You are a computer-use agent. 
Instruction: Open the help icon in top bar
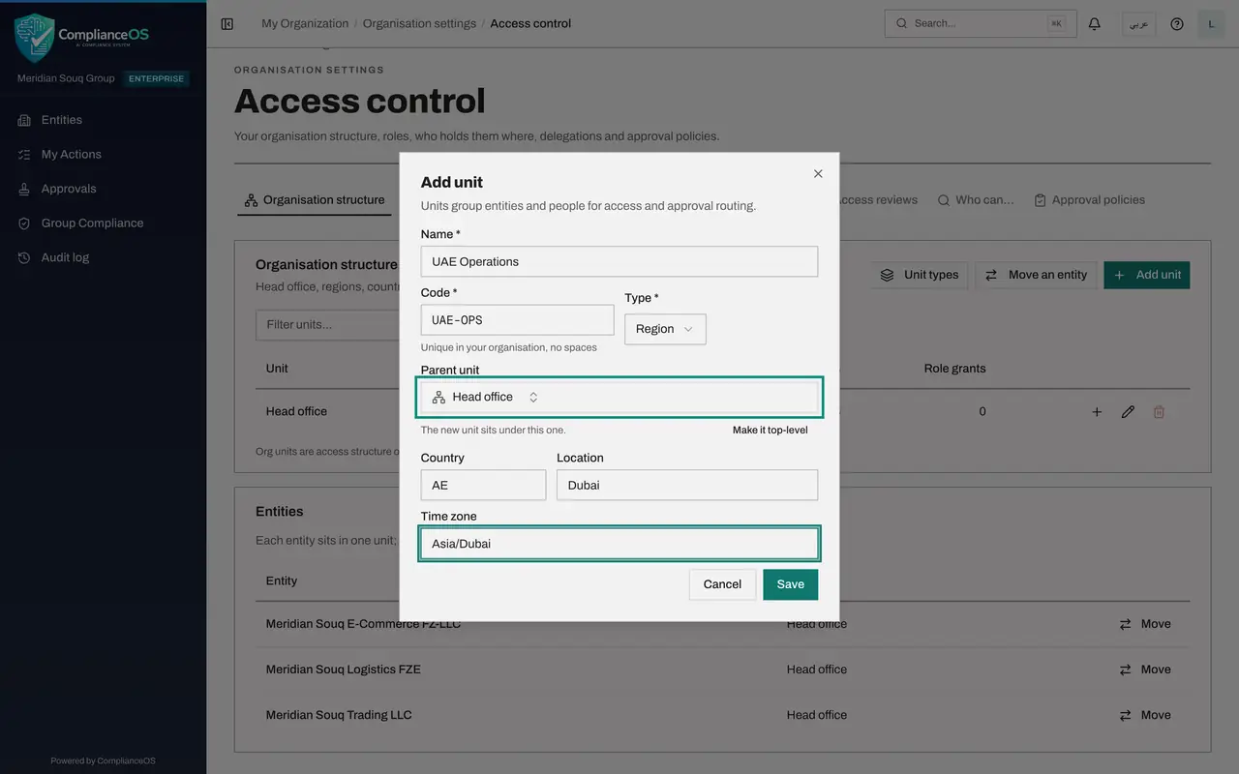[1177, 23]
